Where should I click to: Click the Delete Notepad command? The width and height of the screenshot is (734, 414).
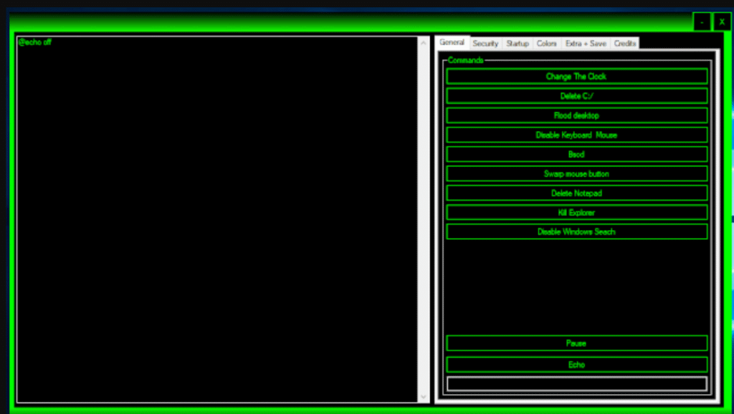(x=576, y=193)
